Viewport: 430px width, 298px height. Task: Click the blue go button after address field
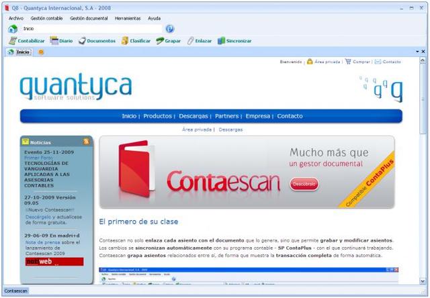pos(170,29)
